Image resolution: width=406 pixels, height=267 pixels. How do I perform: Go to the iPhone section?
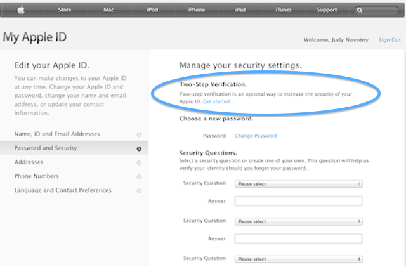click(x=196, y=10)
